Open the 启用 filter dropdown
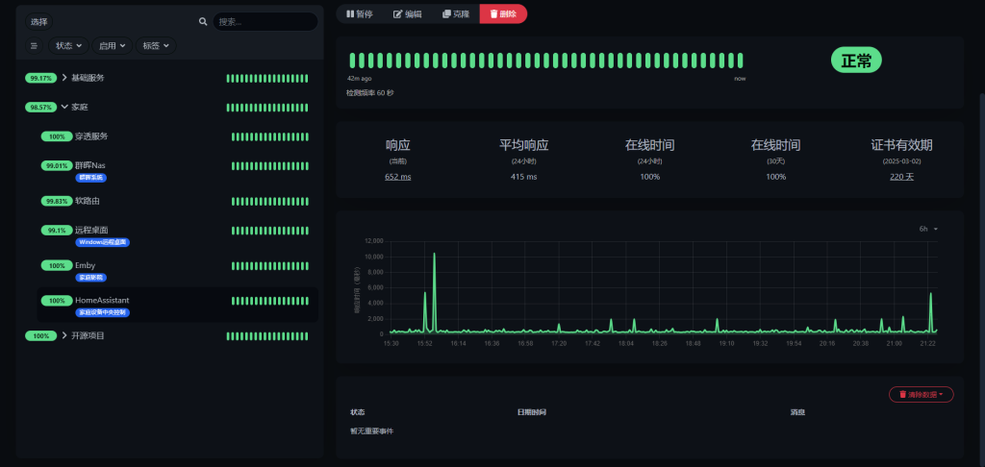Screen dimensions: 985x467 112,45
